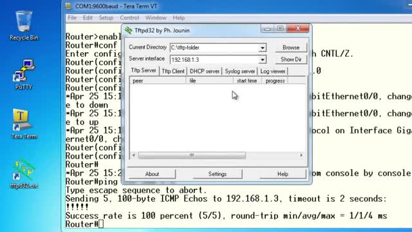Open the Syslog server tab

pos(239,72)
